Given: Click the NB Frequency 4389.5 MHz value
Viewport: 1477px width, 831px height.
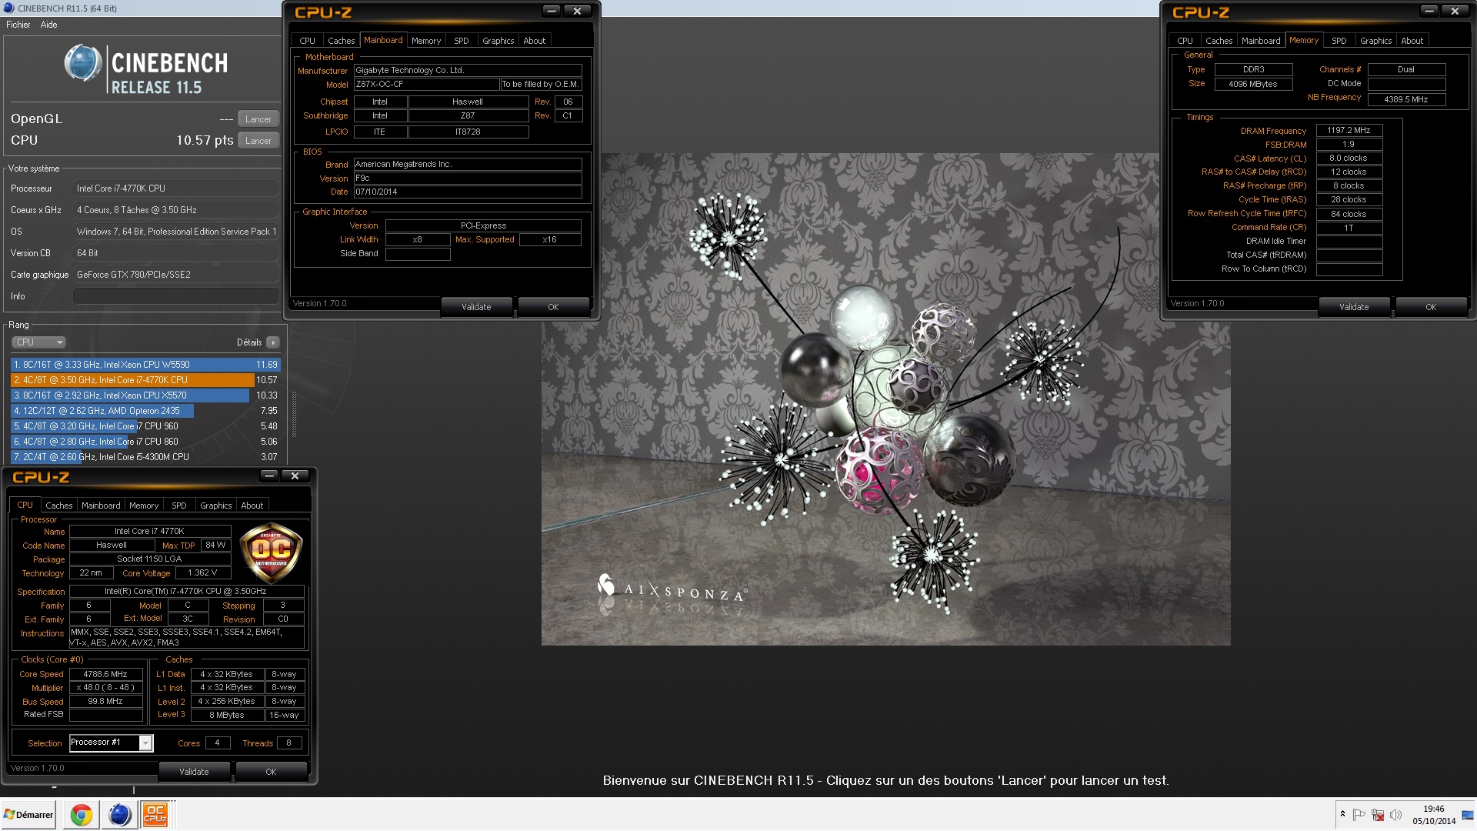Looking at the screenshot, I should pos(1406,99).
